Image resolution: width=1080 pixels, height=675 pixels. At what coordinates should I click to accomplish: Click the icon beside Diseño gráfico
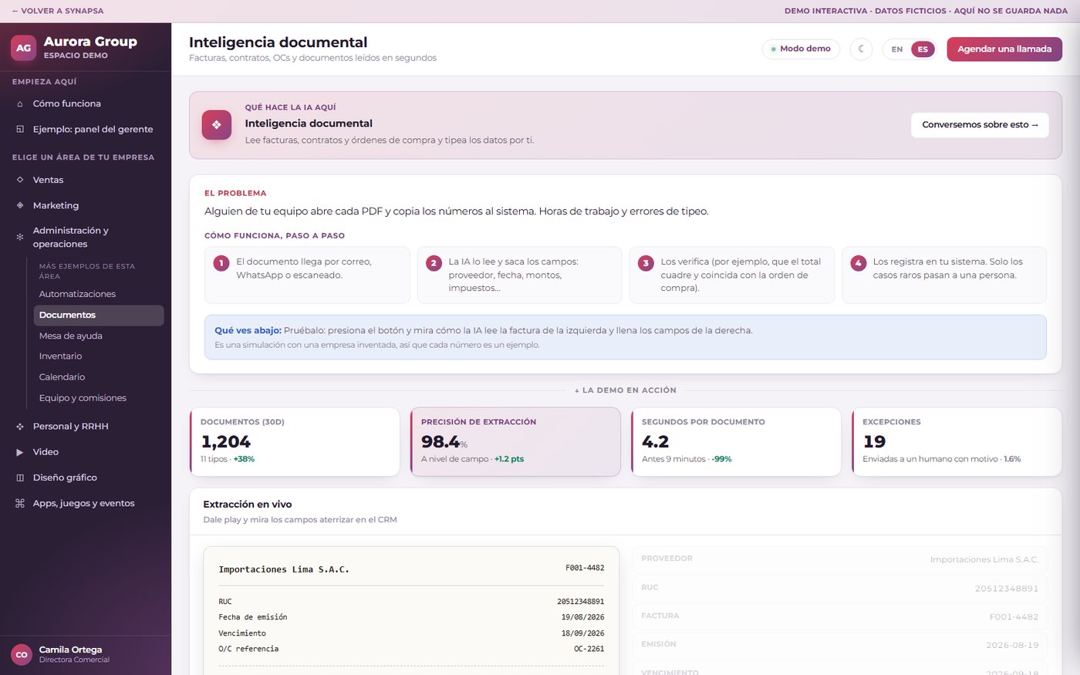pyautogui.click(x=20, y=478)
